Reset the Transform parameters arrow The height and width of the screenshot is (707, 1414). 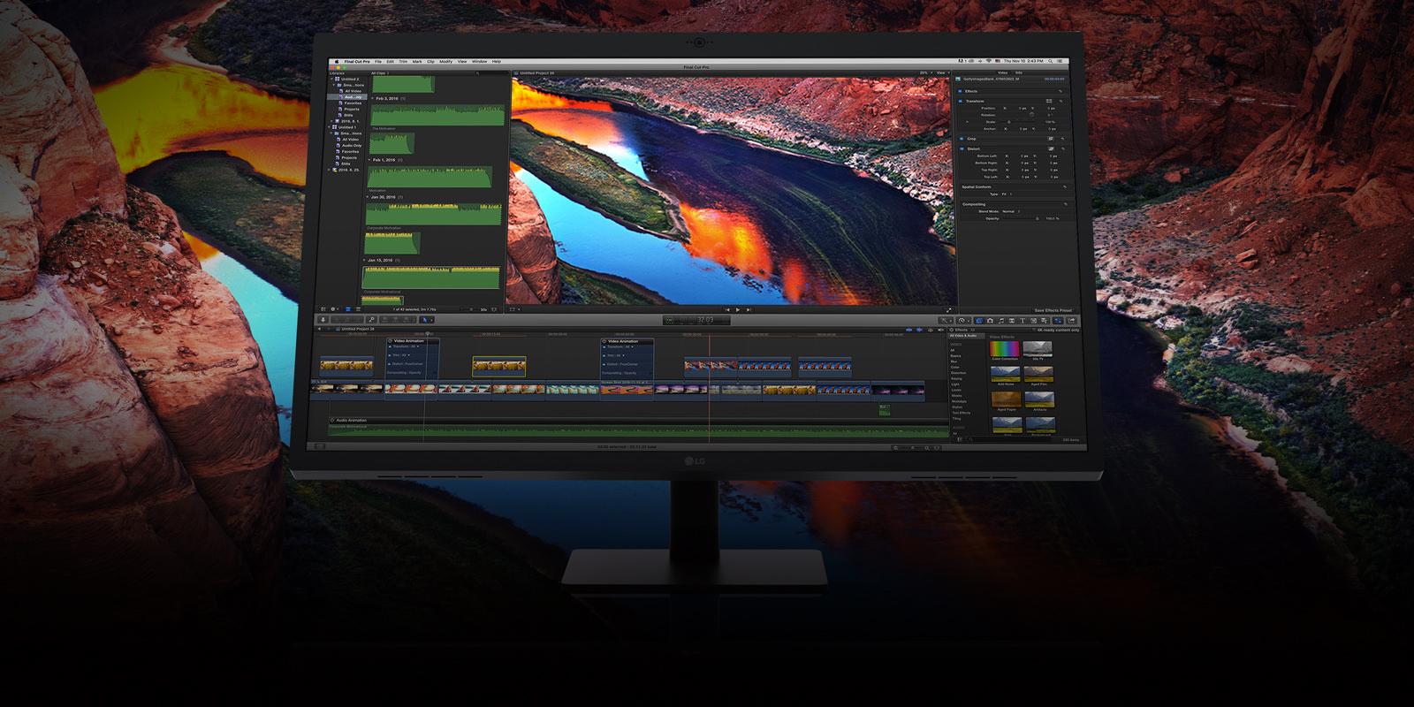coord(1061,101)
